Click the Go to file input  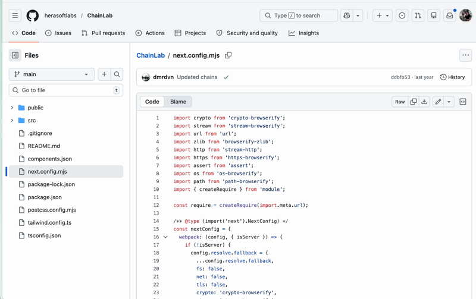(x=65, y=90)
